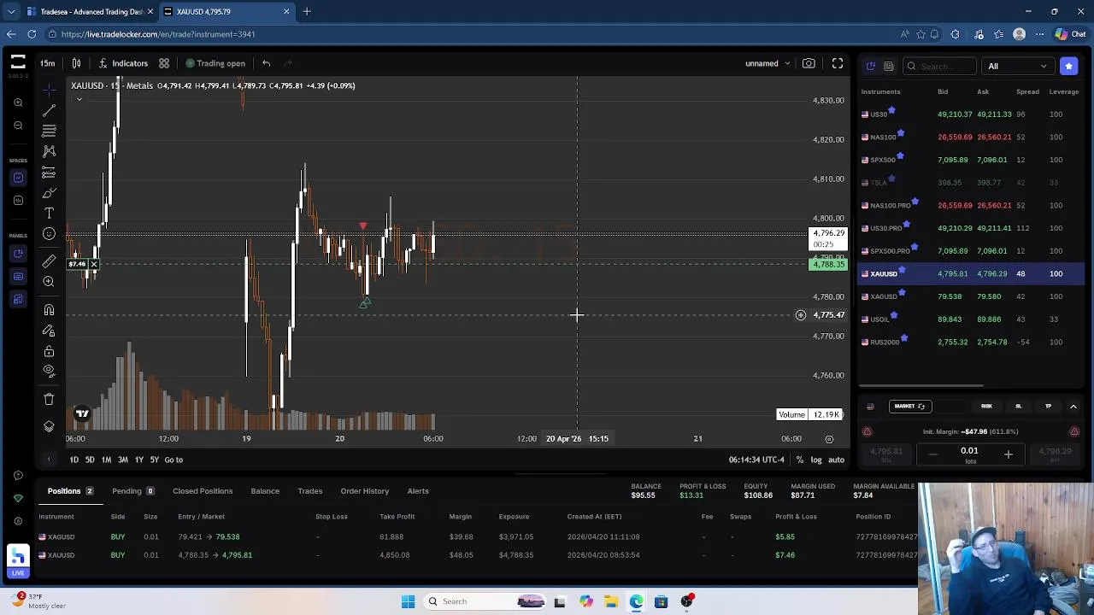Enable the TP take profit option
The height and width of the screenshot is (615, 1094).
click(1048, 407)
